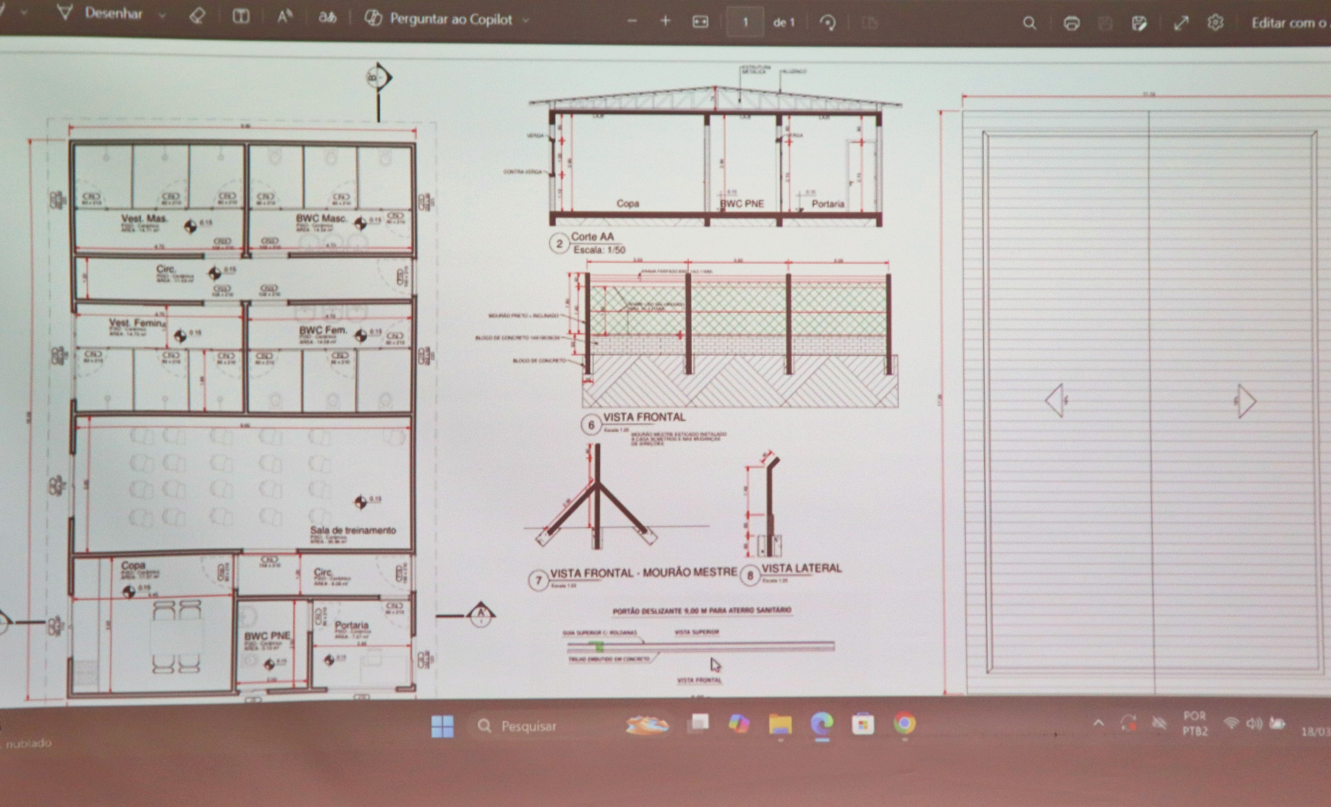Click the Fit to width icon
1331x807 pixels.
pos(700,22)
